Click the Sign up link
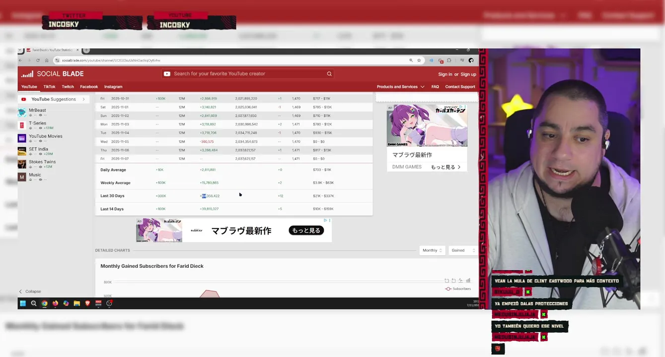 pyautogui.click(x=468, y=74)
